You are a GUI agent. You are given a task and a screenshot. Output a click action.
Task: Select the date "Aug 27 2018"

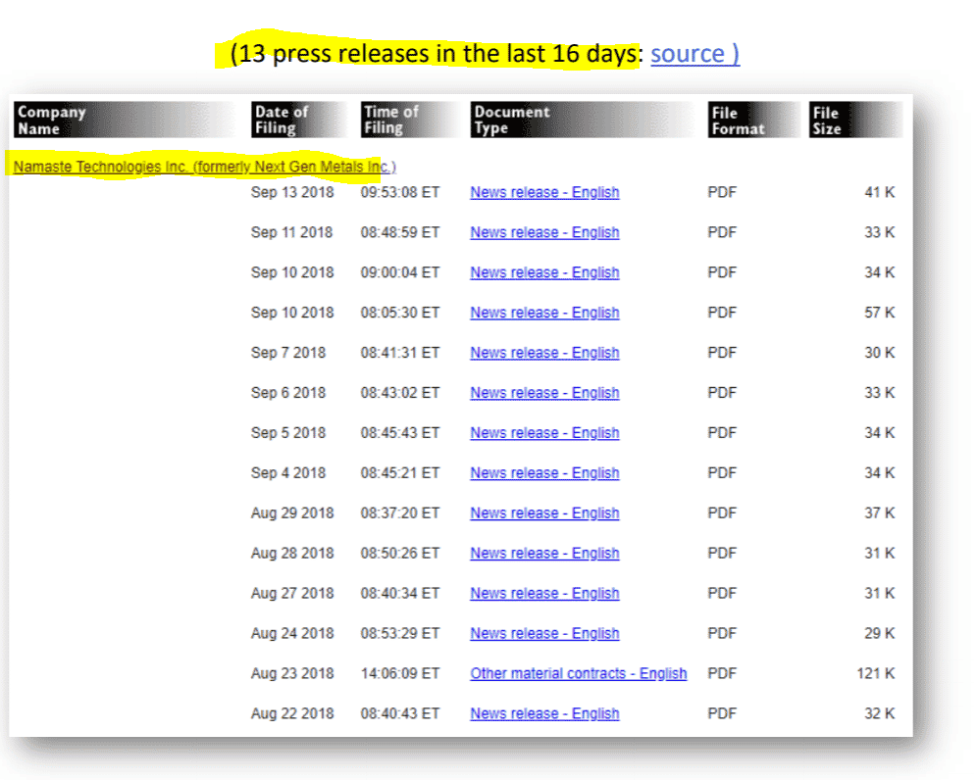coord(292,593)
